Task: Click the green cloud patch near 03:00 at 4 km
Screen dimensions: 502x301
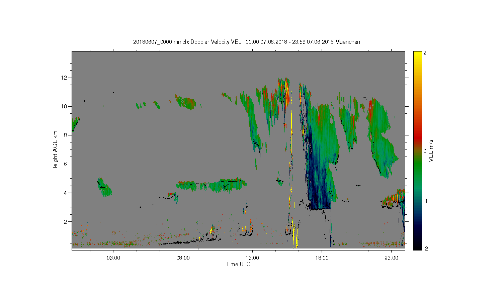Action: [104, 187]
